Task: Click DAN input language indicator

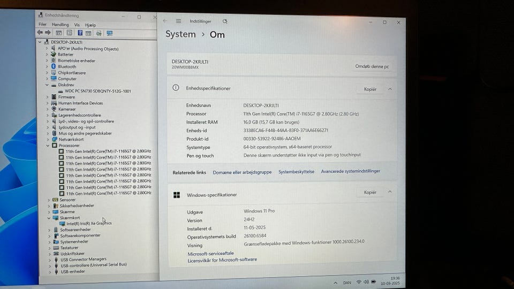Action: (347, 283)
